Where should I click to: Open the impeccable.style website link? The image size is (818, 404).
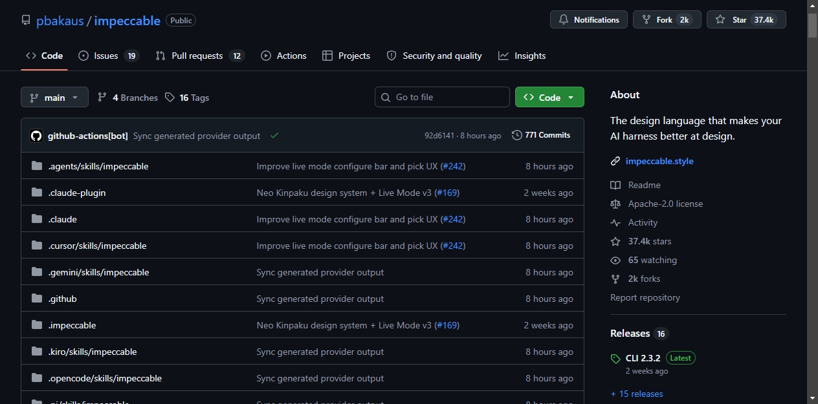click(659, 161)
